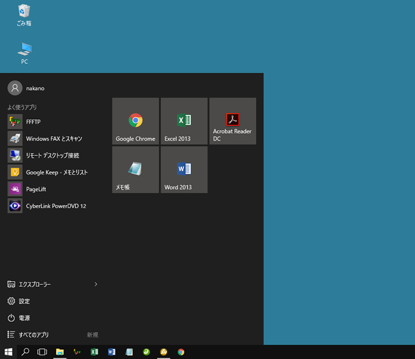
Task: Open Google Keep from the app list
Action: pyautogui.click(x=56, y=172)
